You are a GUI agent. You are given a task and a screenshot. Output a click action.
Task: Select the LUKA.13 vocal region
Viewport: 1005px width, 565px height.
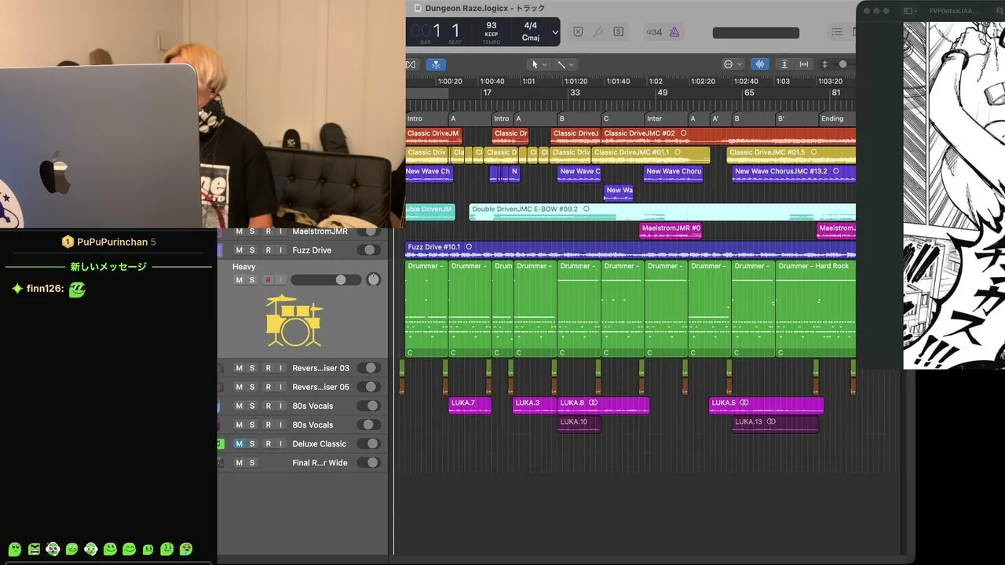775,424
